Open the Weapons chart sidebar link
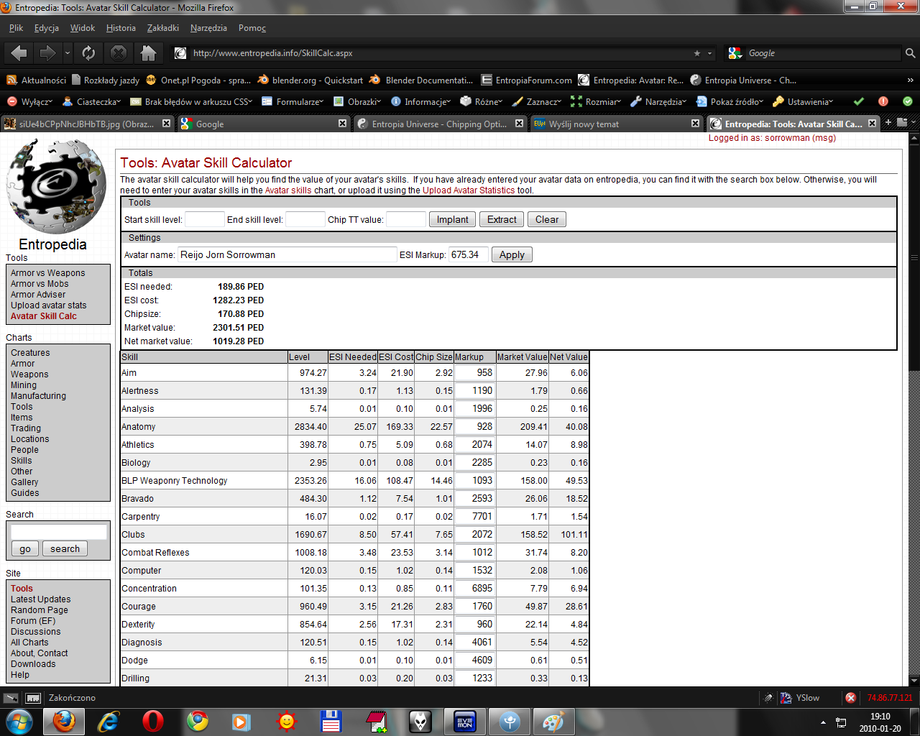Screen dimensions: 920x736 coord(29,374)
